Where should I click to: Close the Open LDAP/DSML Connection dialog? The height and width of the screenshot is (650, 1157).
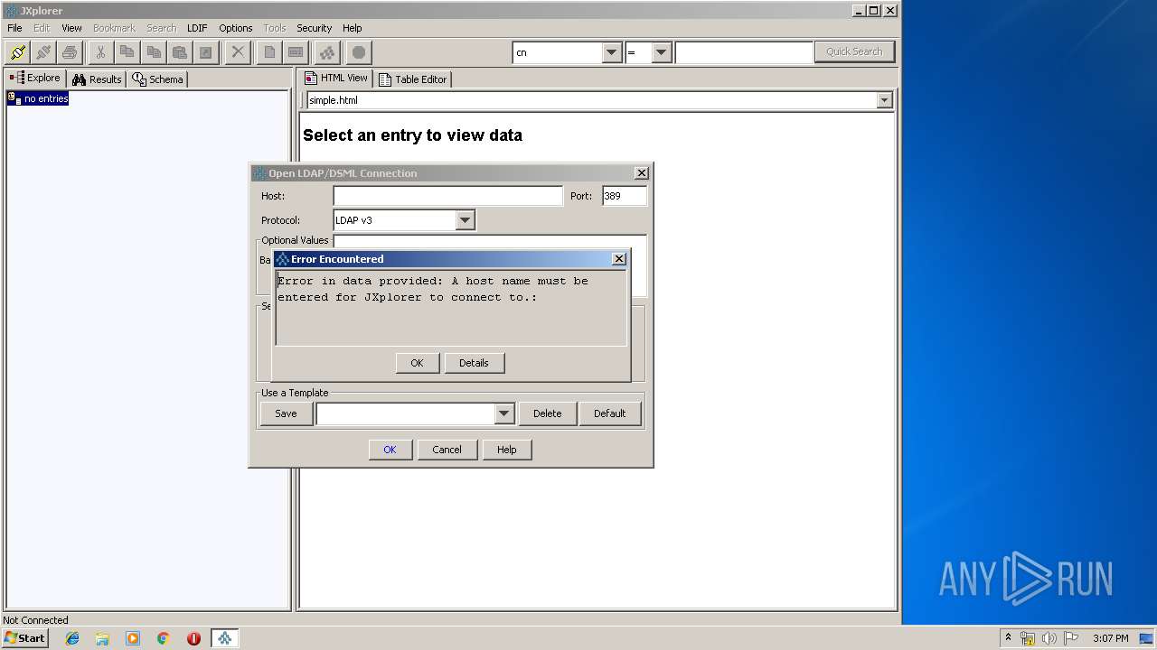click(642, 173)
